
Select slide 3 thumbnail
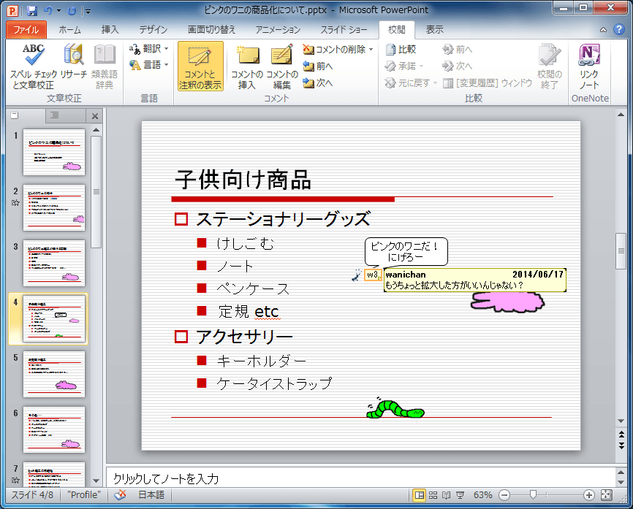tap(54, 263)
